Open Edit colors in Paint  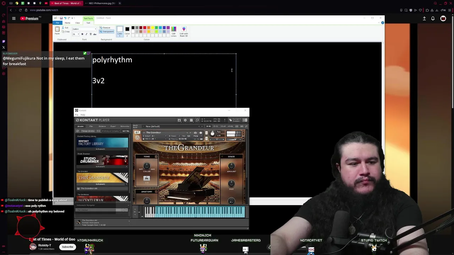point(174,32)
